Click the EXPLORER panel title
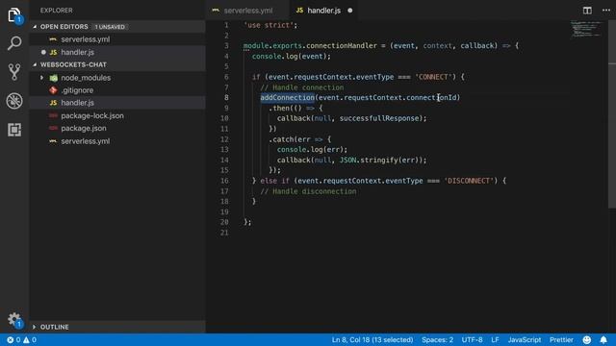 click(x=56, y=11)
